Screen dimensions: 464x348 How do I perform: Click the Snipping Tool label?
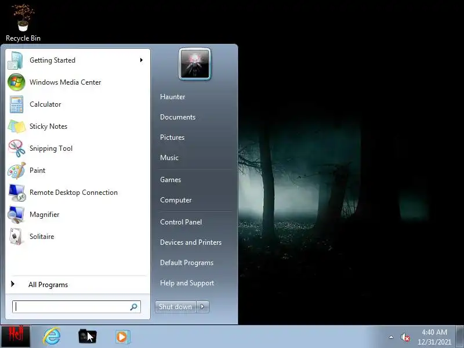[51, 148]
